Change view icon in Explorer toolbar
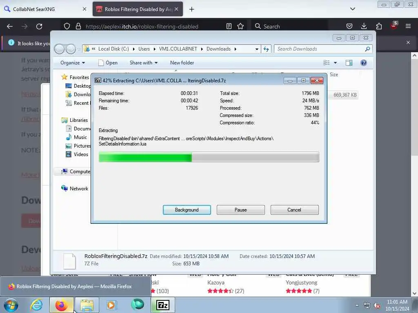 326,63
